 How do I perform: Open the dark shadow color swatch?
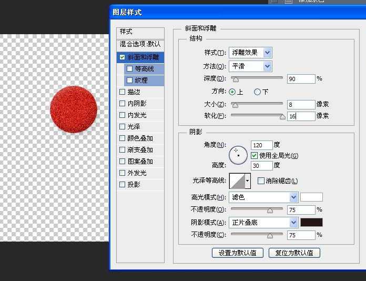pos(312,223)
